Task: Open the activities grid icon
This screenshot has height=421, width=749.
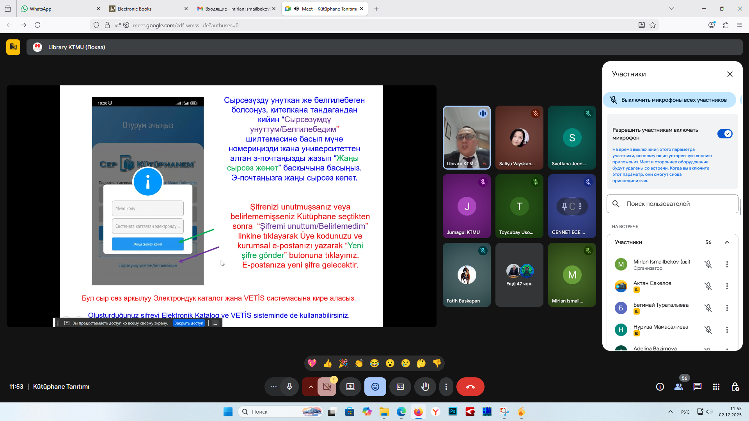Action: (x=716, y=387)
